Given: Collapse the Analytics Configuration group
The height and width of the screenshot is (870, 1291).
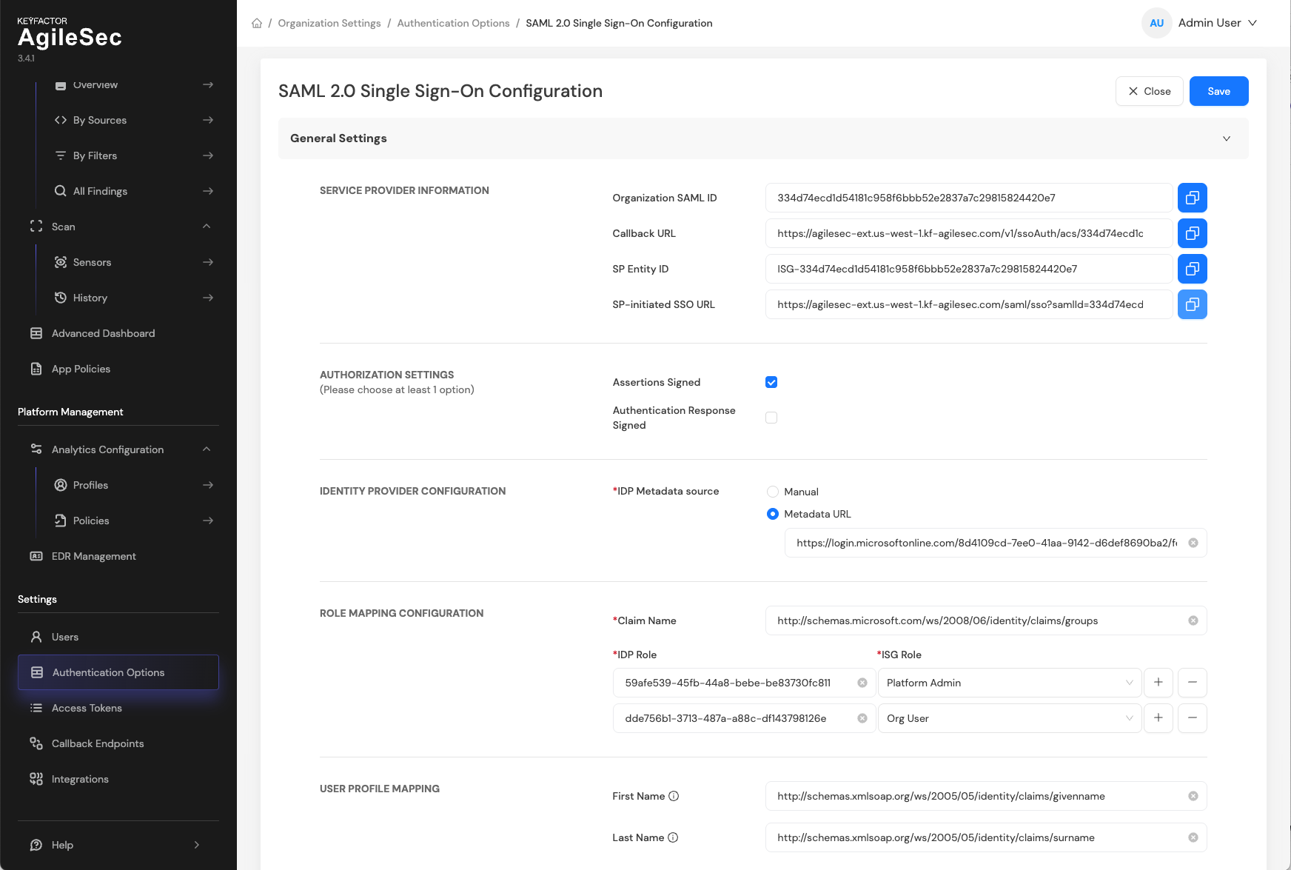Looking at the screenshot, I should point(207,449).
